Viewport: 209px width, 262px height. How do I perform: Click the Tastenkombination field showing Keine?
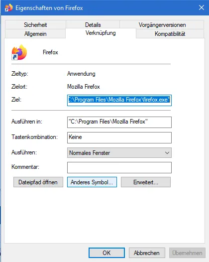click(x=119, y=137)
